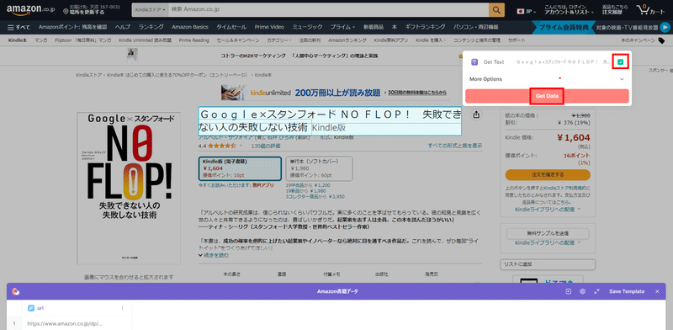Click the scraper logo in purple panel
This screenshot has width=673, height=330.
(16, 291)
